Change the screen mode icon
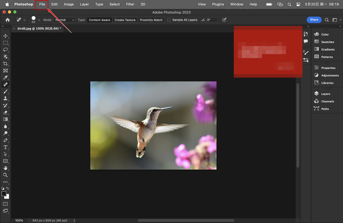Screen dimensions: 343x223 [x=5, y=211]
